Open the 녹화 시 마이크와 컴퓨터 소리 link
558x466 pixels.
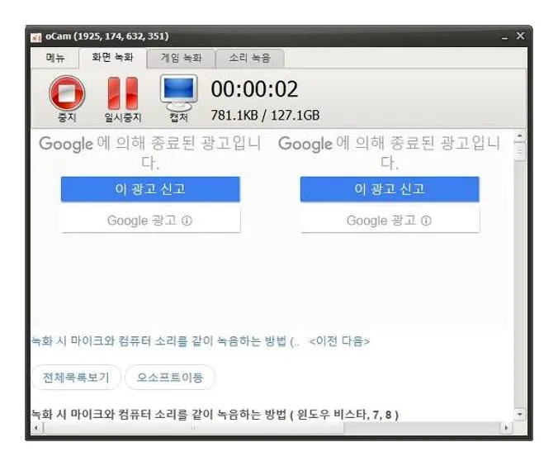point(165,341)
